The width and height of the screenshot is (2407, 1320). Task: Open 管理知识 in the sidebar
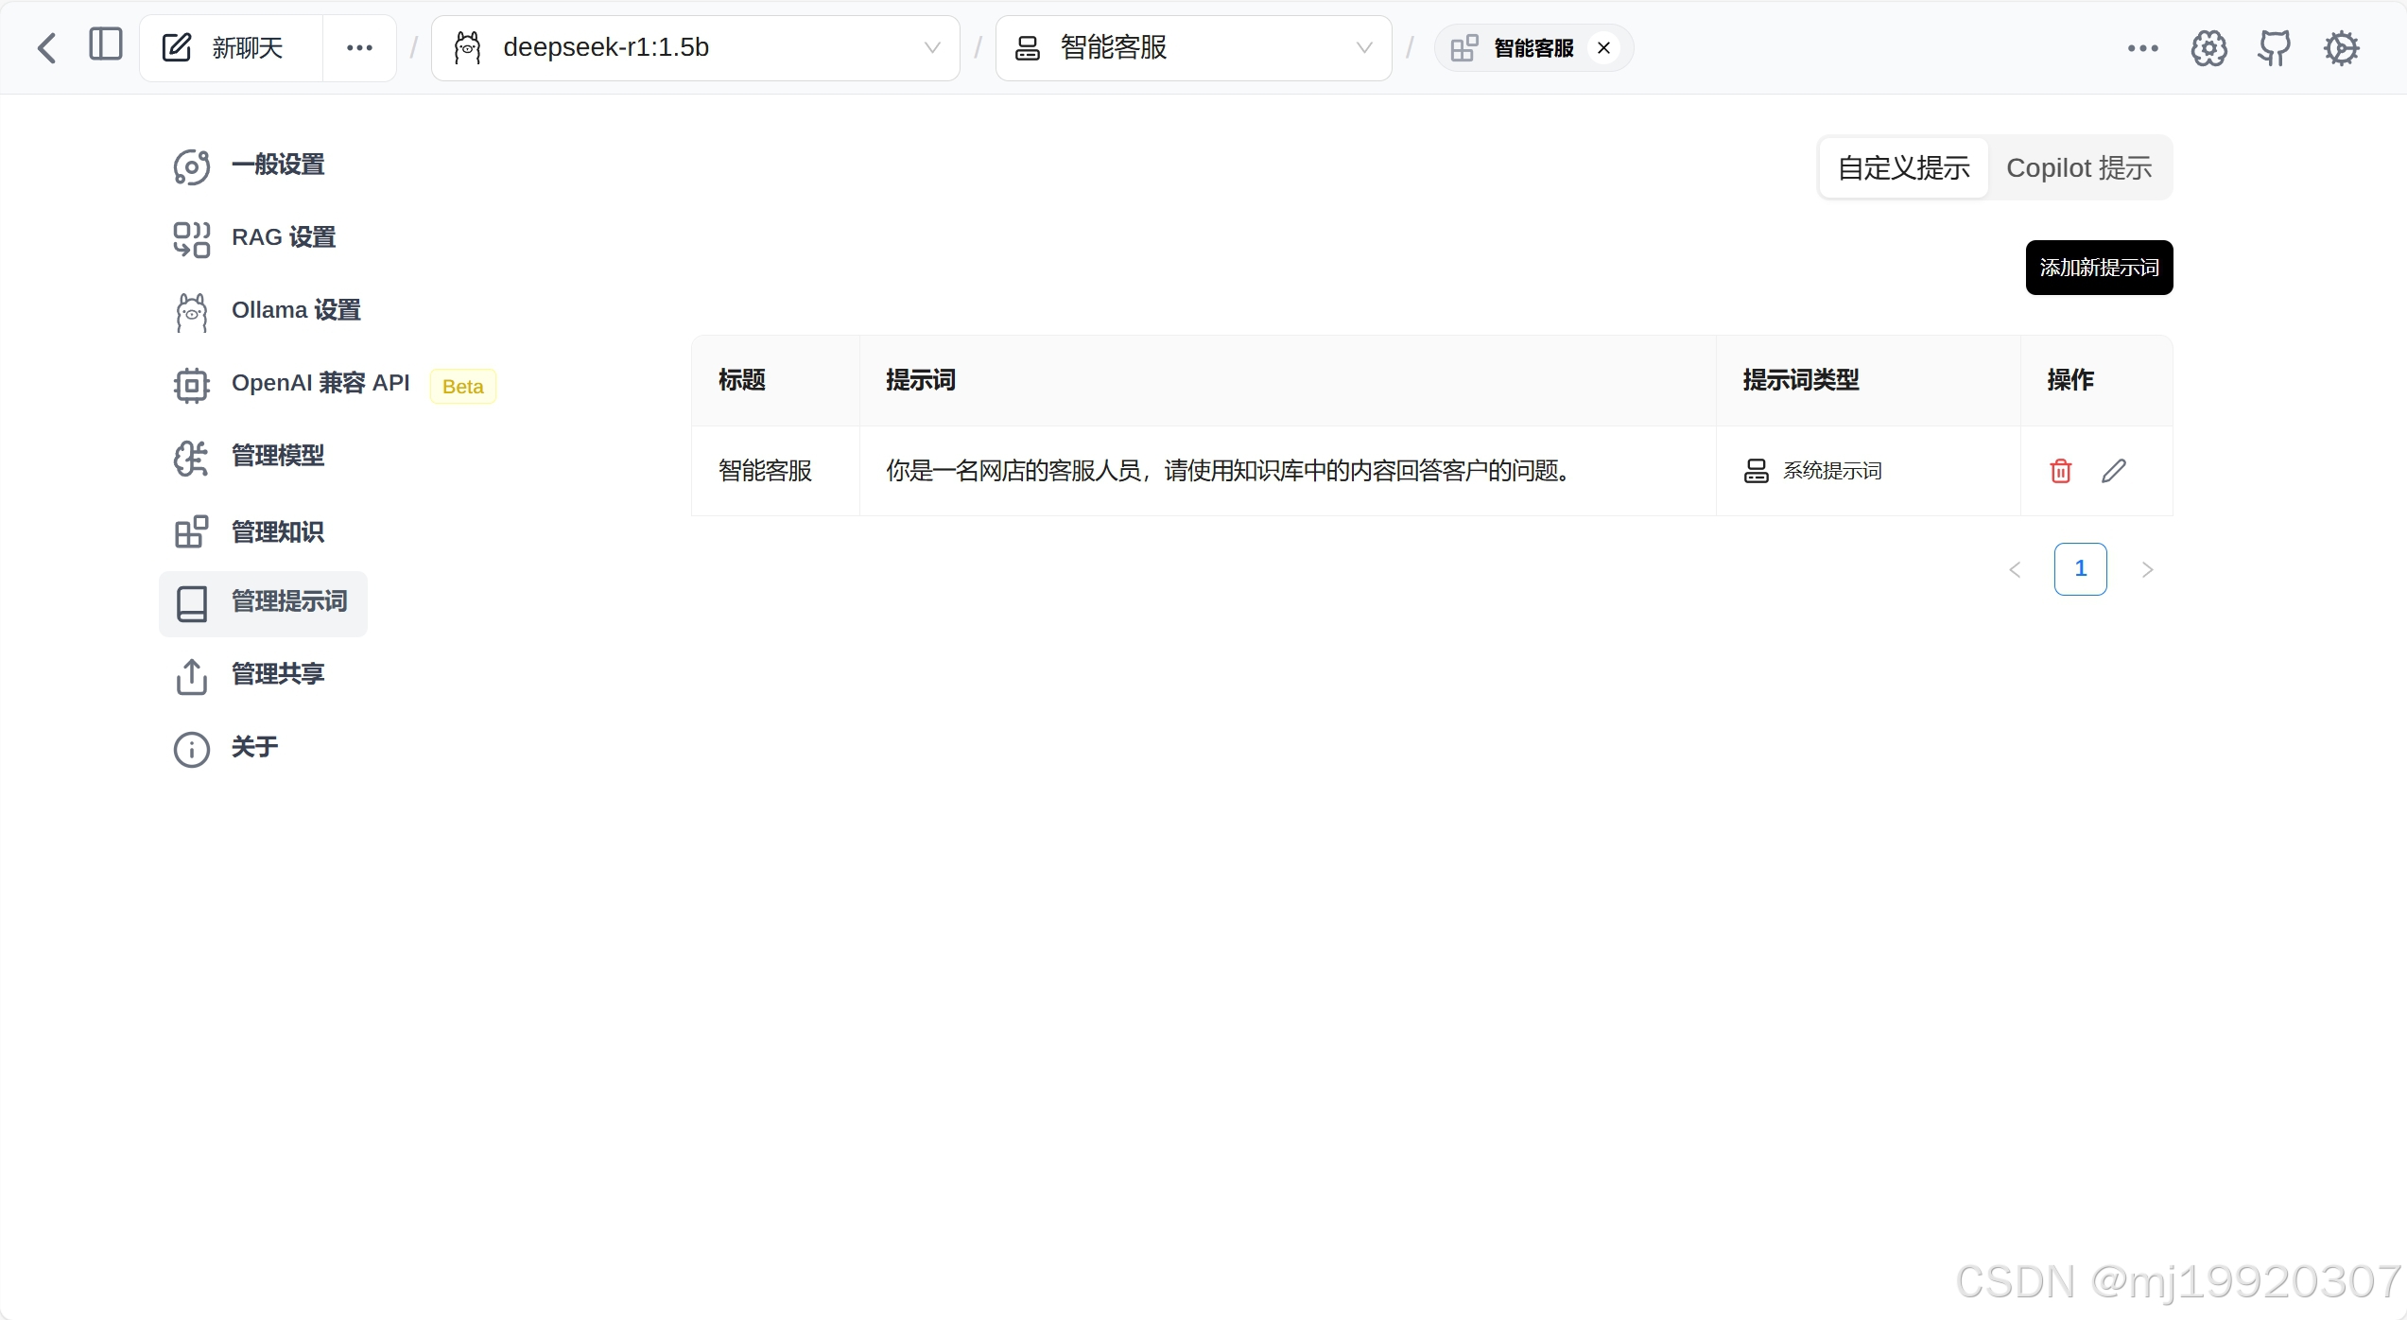coord(277,532)
